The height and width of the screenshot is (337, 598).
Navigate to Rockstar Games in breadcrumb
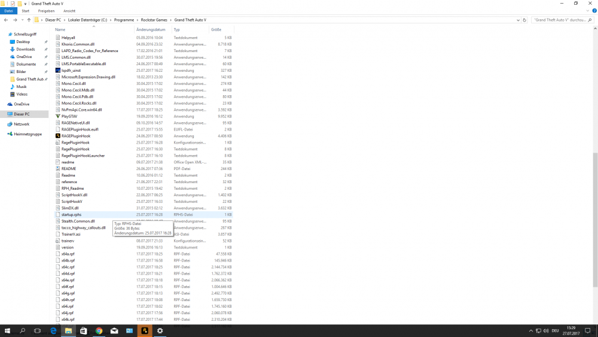point(154,20)
